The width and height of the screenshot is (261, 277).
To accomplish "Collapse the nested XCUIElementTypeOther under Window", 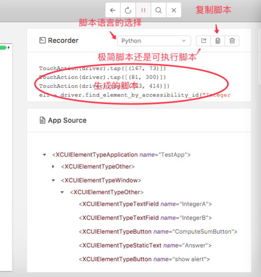I will coord(62,192).
